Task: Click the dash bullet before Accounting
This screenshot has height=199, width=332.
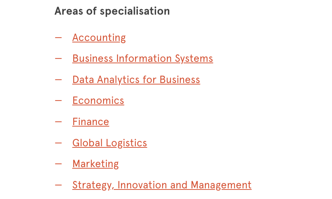Action: point(58,38)
